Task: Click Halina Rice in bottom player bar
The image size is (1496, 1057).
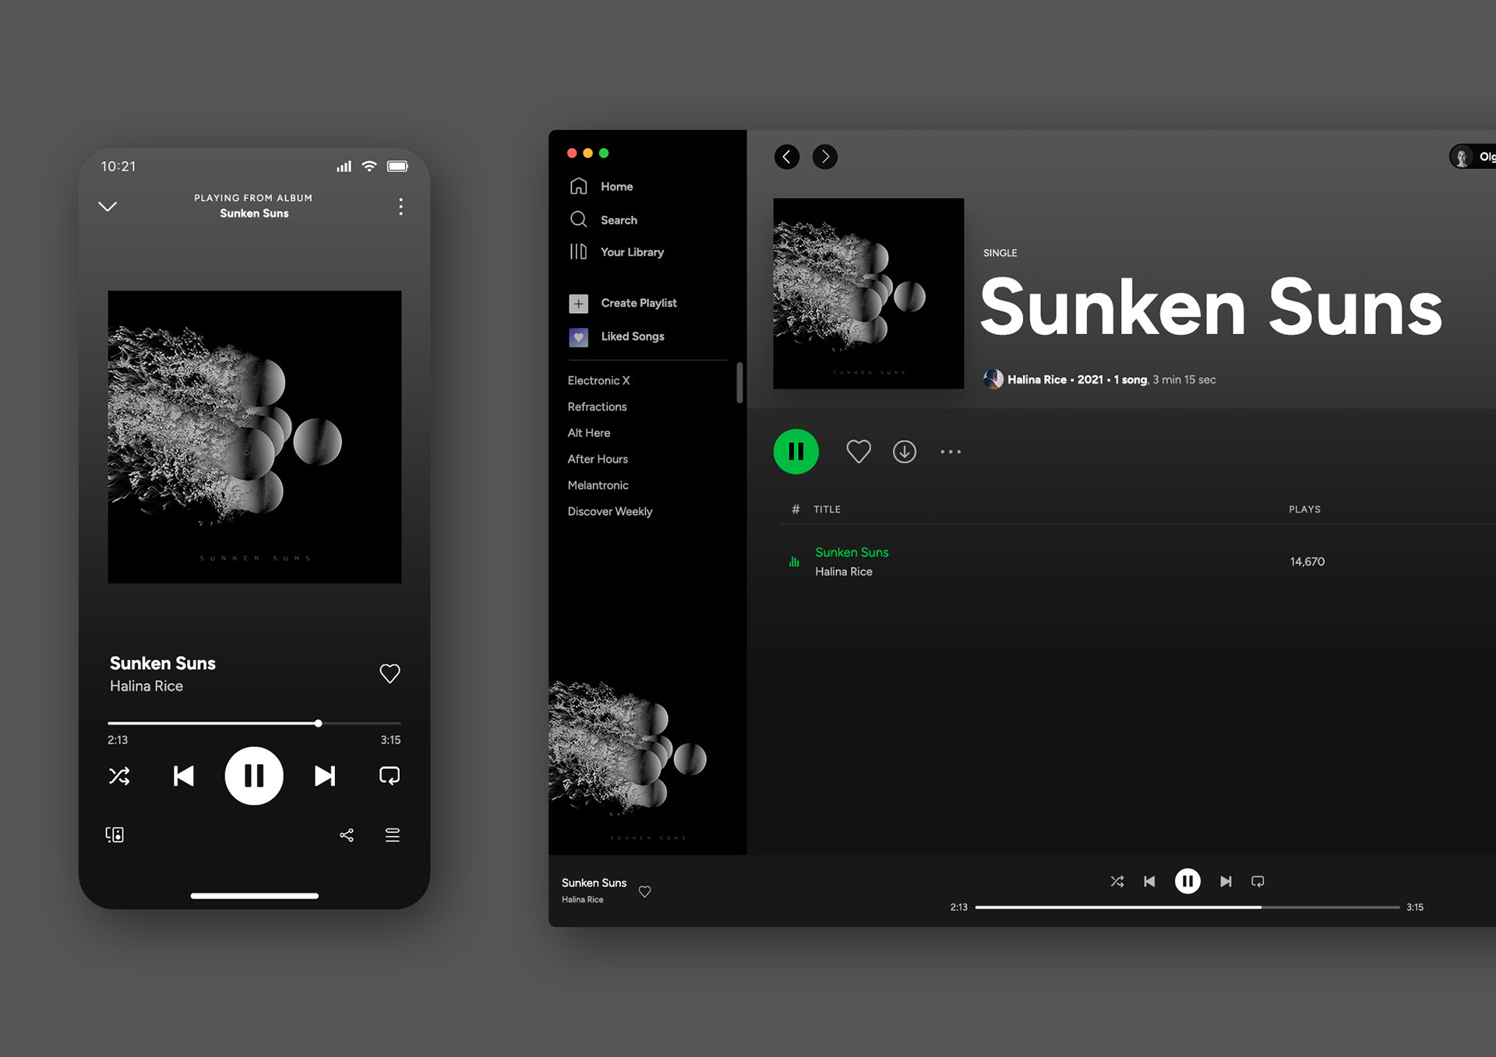Action: pos(583,900)
